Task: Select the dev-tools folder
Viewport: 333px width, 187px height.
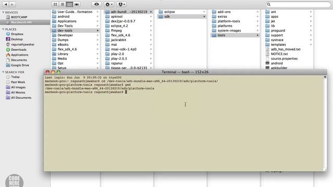Action: pos(75,31)
